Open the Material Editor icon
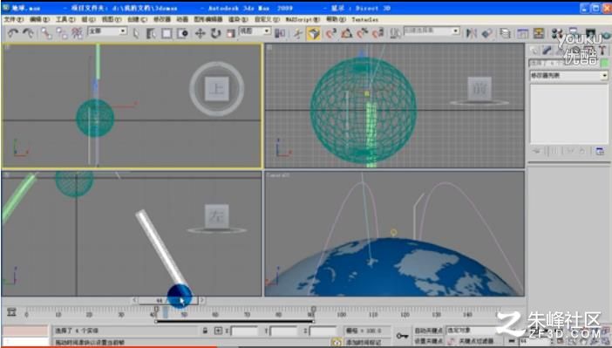 (x=557, y=34)
